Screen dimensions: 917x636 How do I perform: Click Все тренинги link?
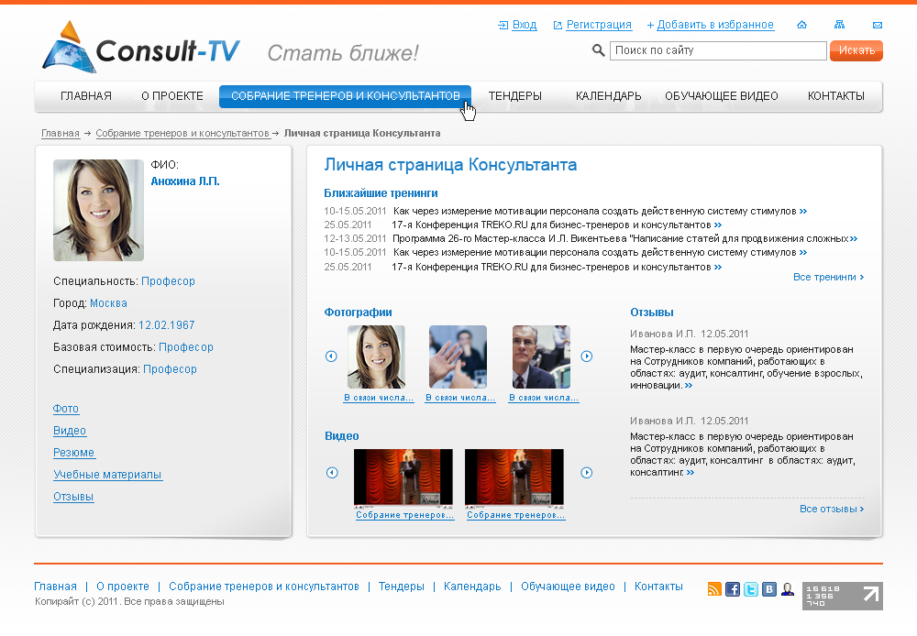[x=828, y=277]
